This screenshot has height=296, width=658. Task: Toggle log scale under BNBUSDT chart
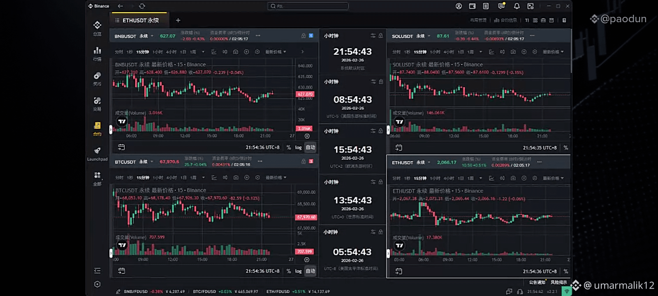click(299, 148)
